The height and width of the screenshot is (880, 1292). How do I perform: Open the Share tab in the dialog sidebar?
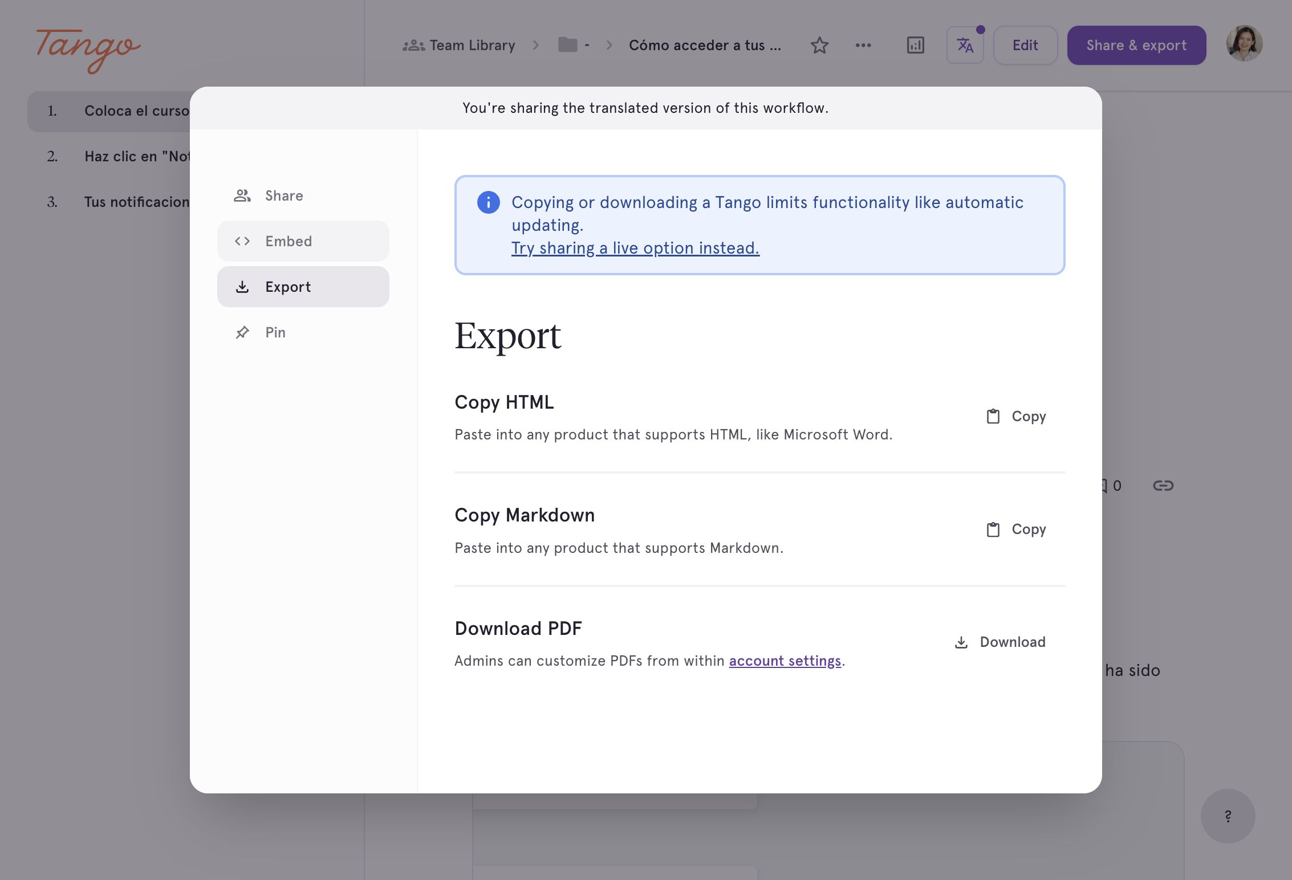pos(303,195)
